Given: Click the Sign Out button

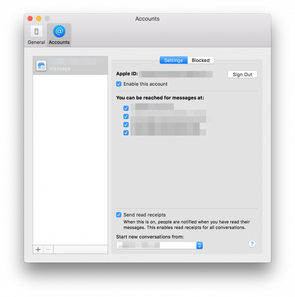Looking at the screenshot, I should [x=242, y=74].
